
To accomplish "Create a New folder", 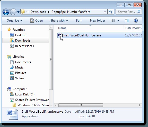I will point(98,21).
